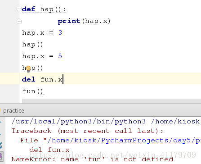Place cursor in 'del fun.x' editor line

click(x=42, y=79)
